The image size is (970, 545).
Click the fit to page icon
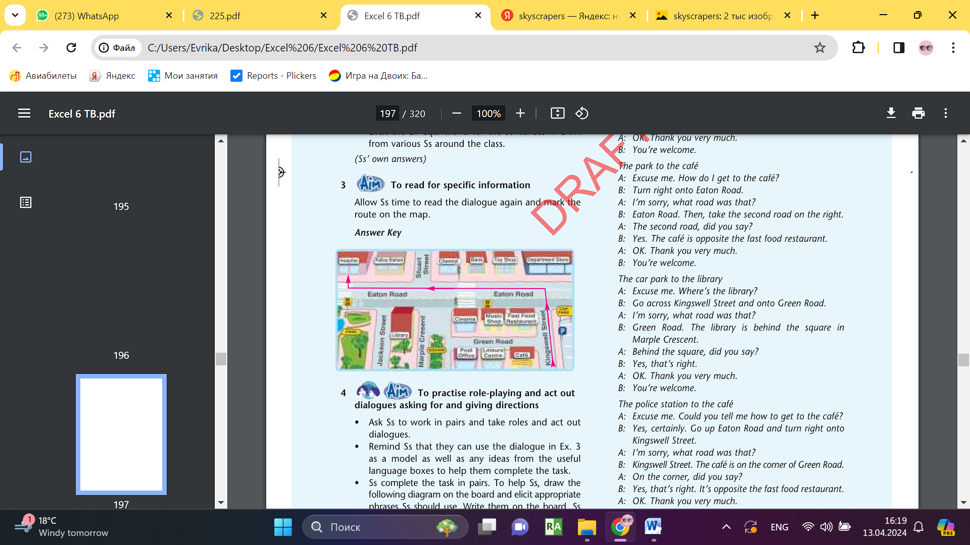click(x=557, y=113)
